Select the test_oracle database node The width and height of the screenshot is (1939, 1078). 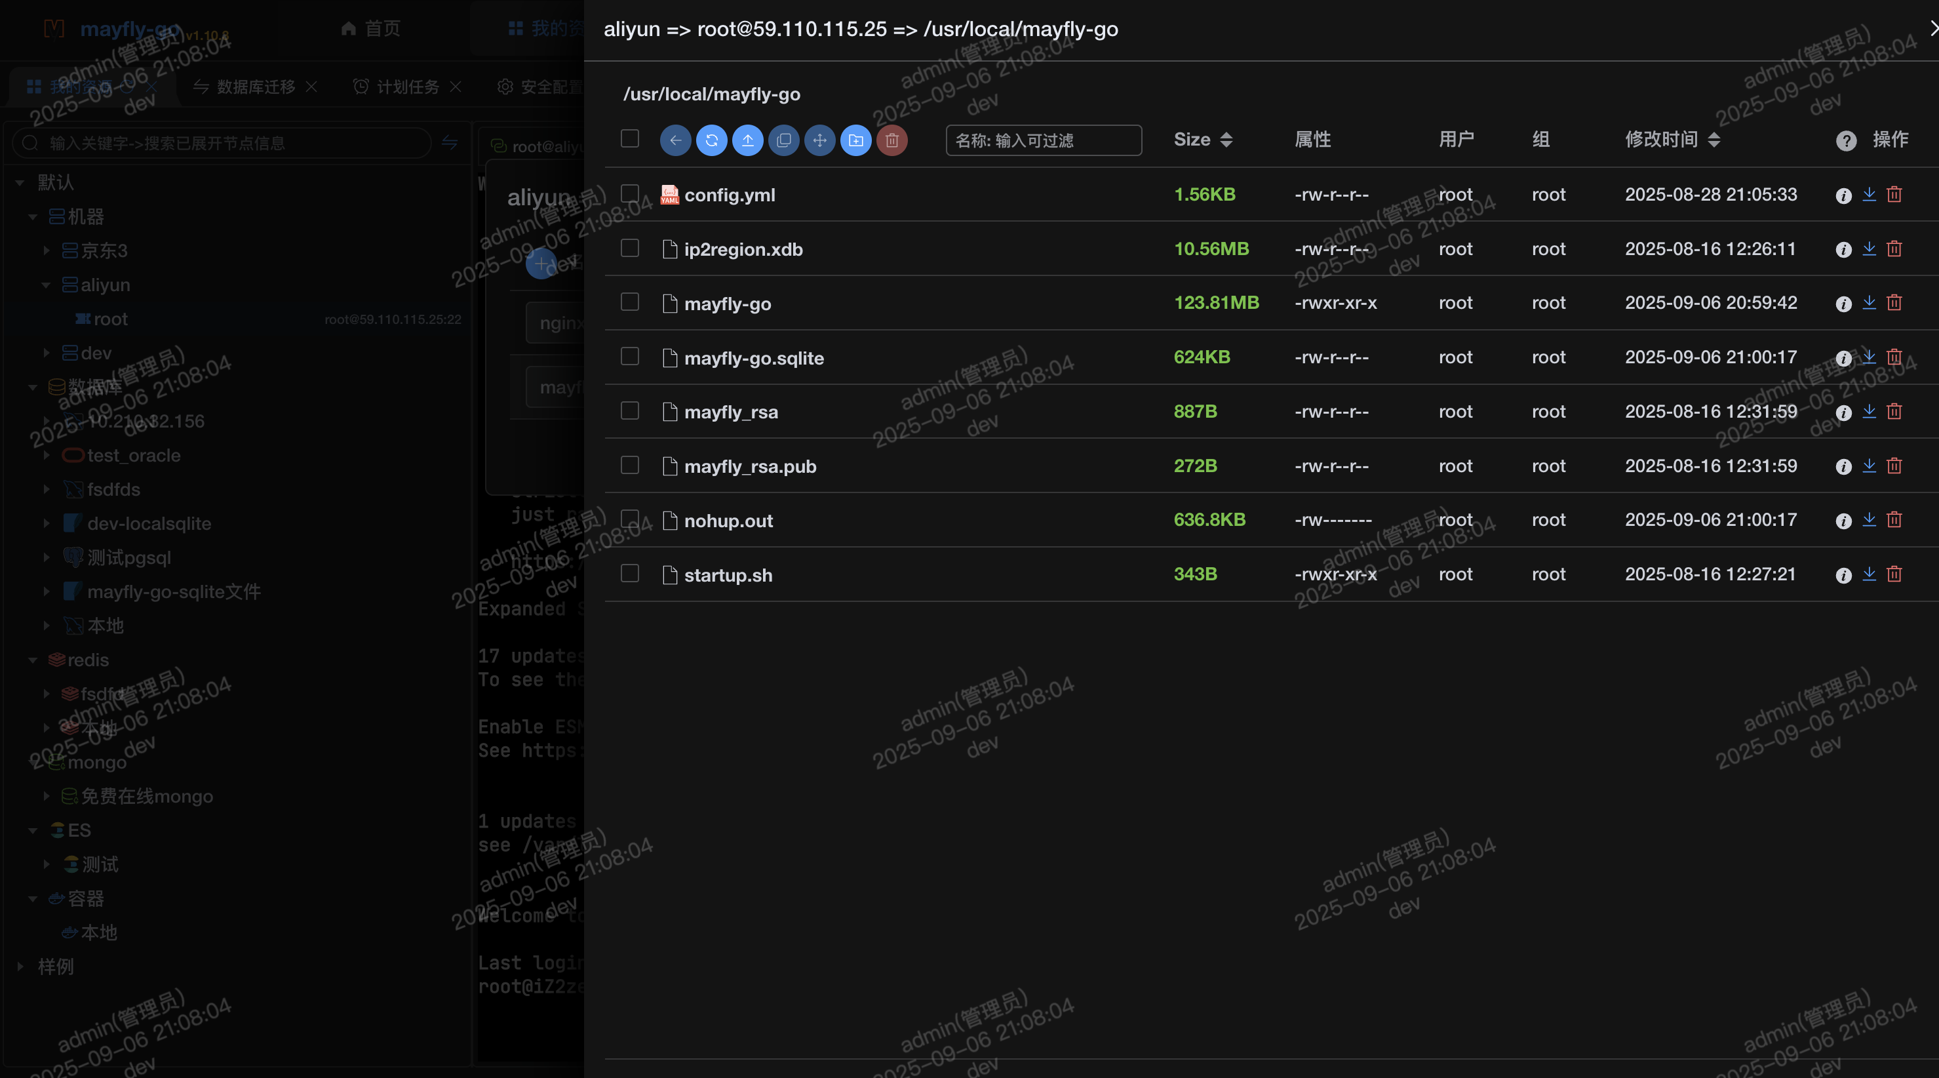(133, 456)
